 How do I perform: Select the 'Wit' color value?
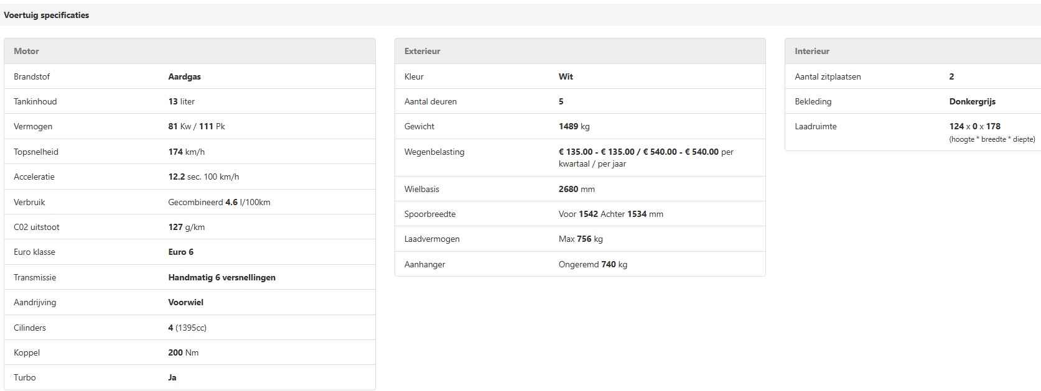[x=566, y=76]
